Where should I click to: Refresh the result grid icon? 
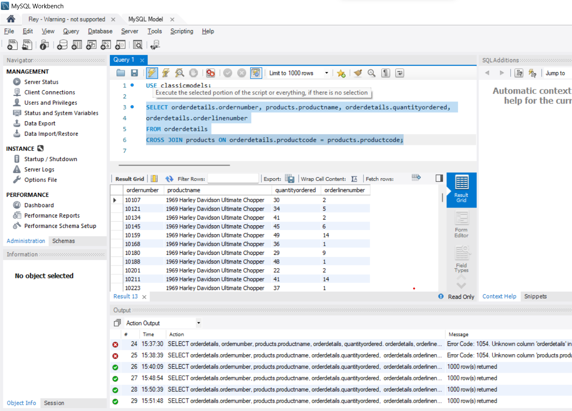pos(169,179)
